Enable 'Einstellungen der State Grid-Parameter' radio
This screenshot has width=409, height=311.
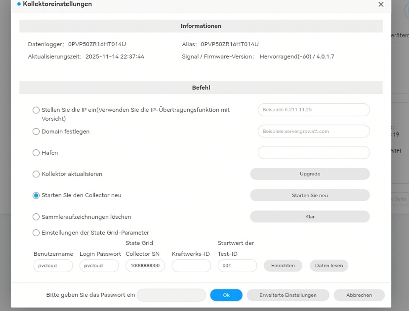[x=36, y=233]
